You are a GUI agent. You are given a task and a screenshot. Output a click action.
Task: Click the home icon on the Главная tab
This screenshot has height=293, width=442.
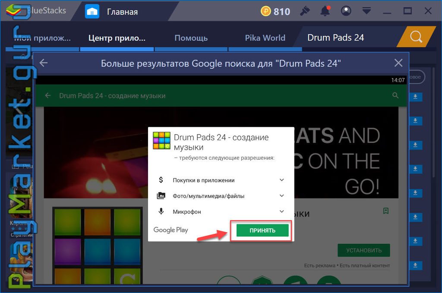pos(92,12)
